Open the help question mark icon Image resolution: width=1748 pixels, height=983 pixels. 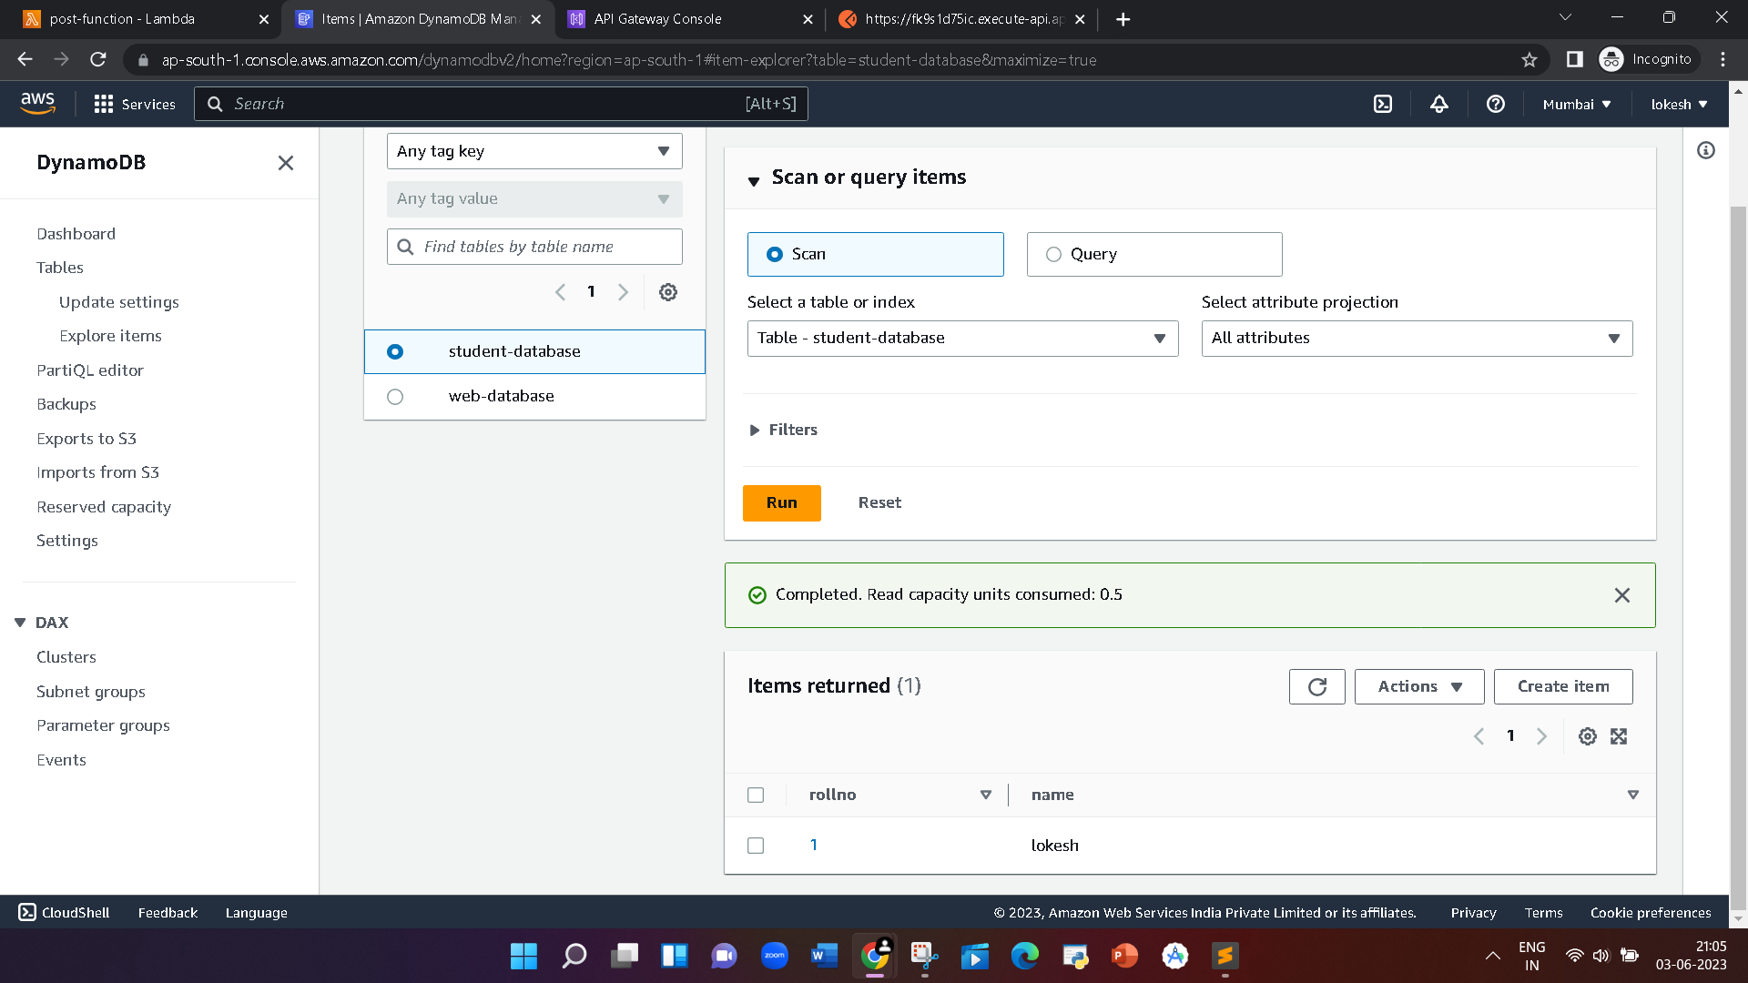(x=1495, y=104)
